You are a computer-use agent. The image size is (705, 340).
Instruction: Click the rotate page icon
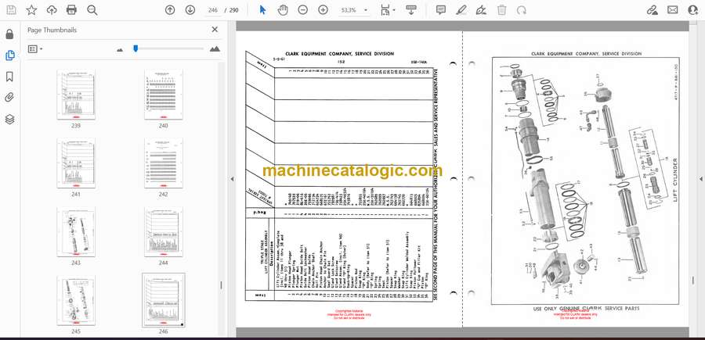(x=522, y=10)
